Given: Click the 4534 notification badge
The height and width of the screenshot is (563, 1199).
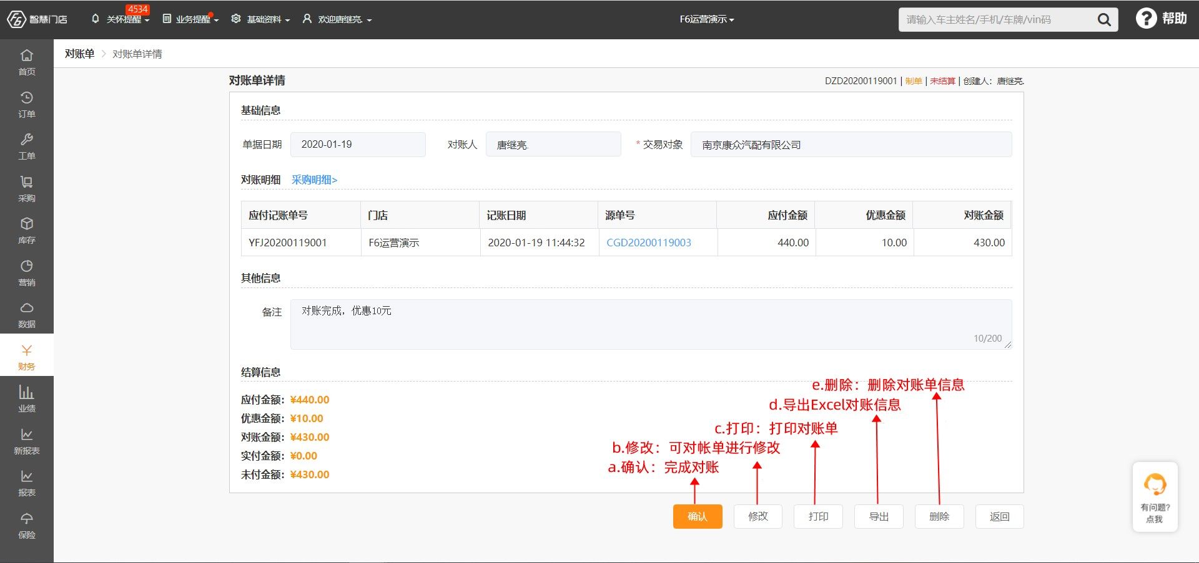Looking at the screenshot, I should (137, 9).
